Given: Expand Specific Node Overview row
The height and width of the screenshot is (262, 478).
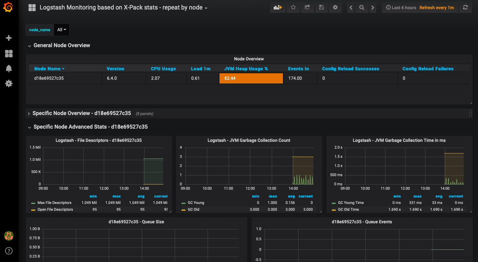Looking at the screenshot, I should tap(81, 113).
